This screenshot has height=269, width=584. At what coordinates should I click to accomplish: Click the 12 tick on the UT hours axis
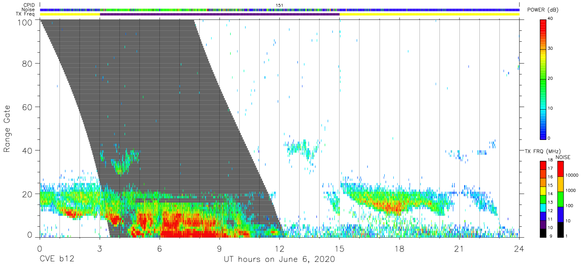click(279, 249)
